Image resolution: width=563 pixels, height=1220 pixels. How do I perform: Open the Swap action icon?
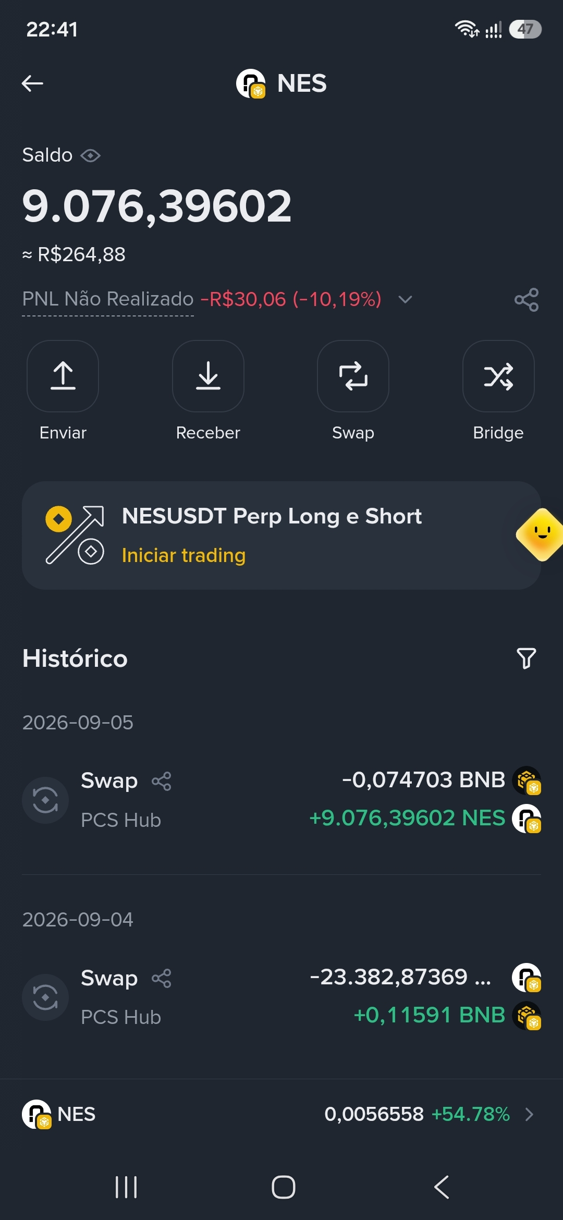coord(353,376)
